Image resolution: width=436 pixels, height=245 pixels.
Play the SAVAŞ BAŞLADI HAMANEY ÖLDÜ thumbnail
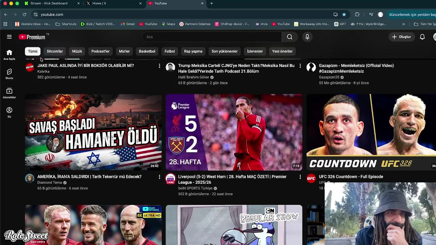(93, 132)
